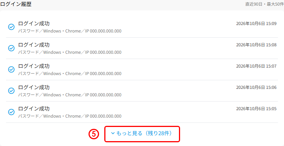Click the 直近90日・最大50件 note

[x=264, y=4]
